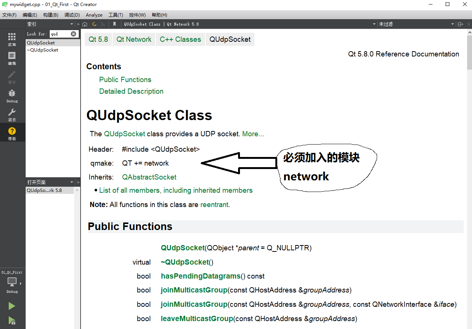Open the 编辑(E) menu
This screenshot has width=472, height=329.
coord(30,15)
